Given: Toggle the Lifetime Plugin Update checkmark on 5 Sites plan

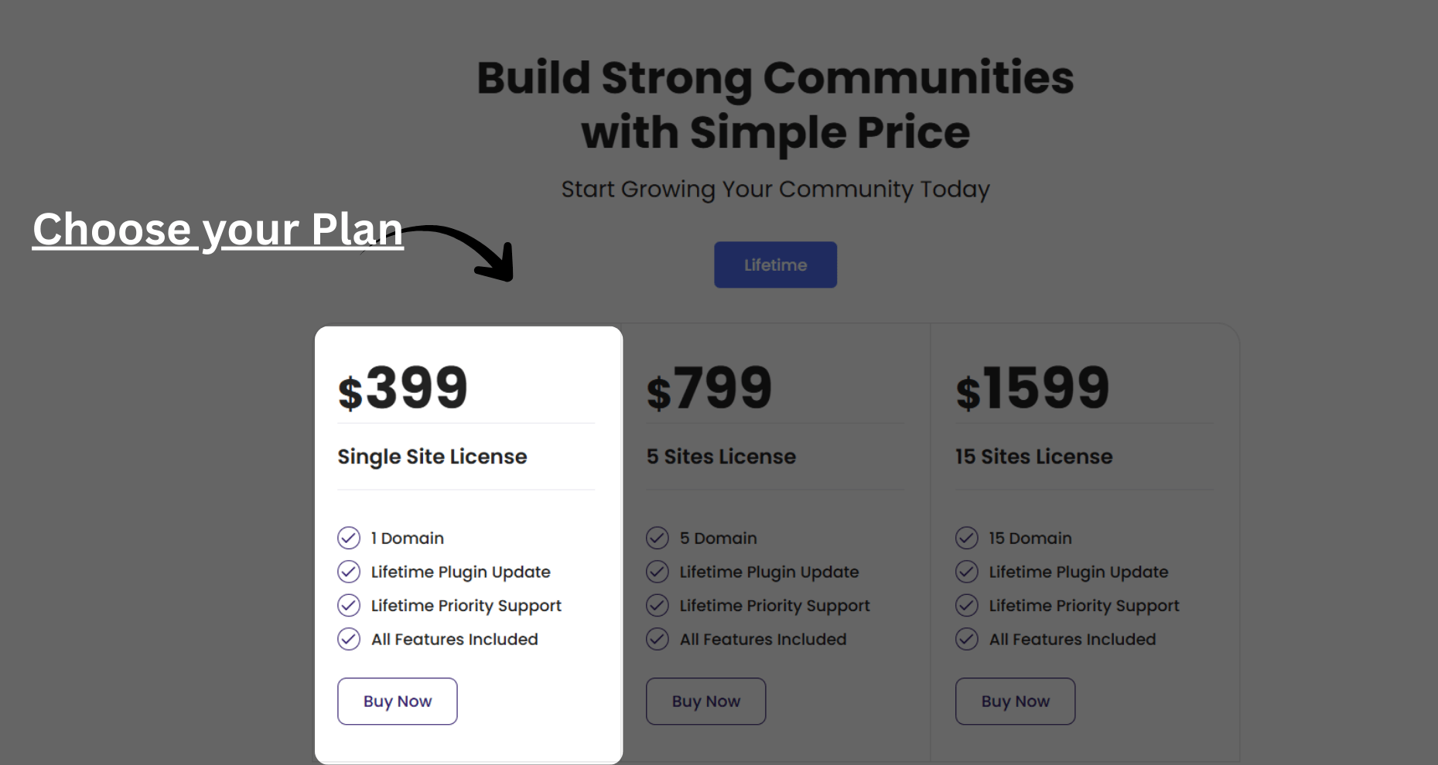Looking at the screenshot, I should 658,572.
